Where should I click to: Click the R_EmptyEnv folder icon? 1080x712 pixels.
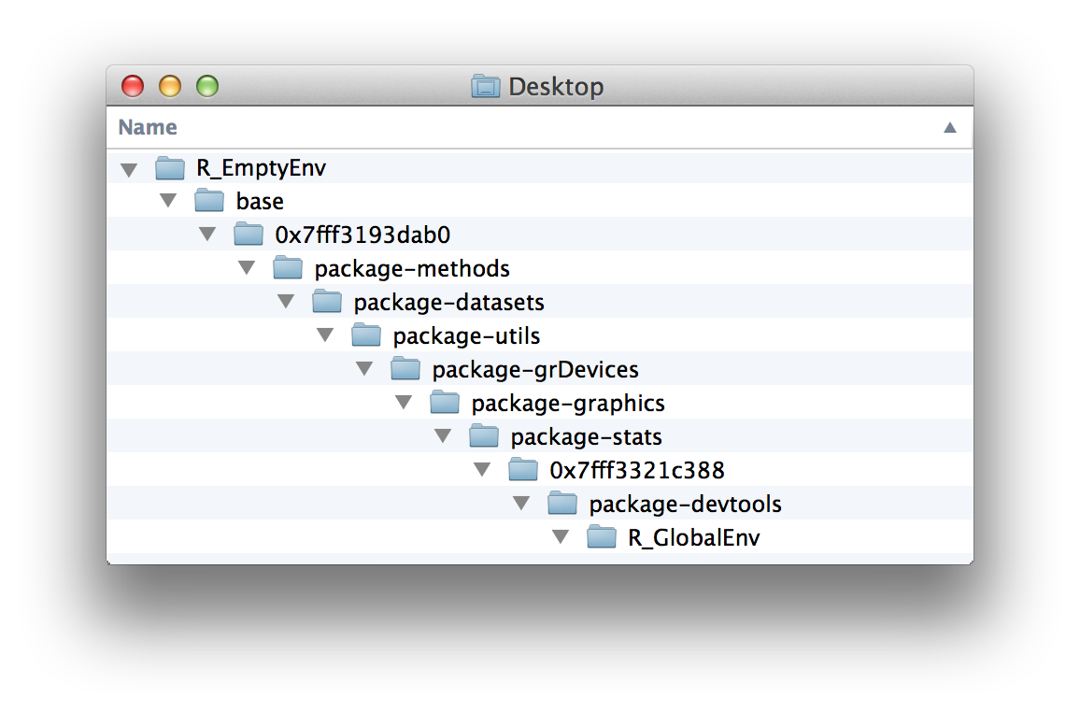170,168
